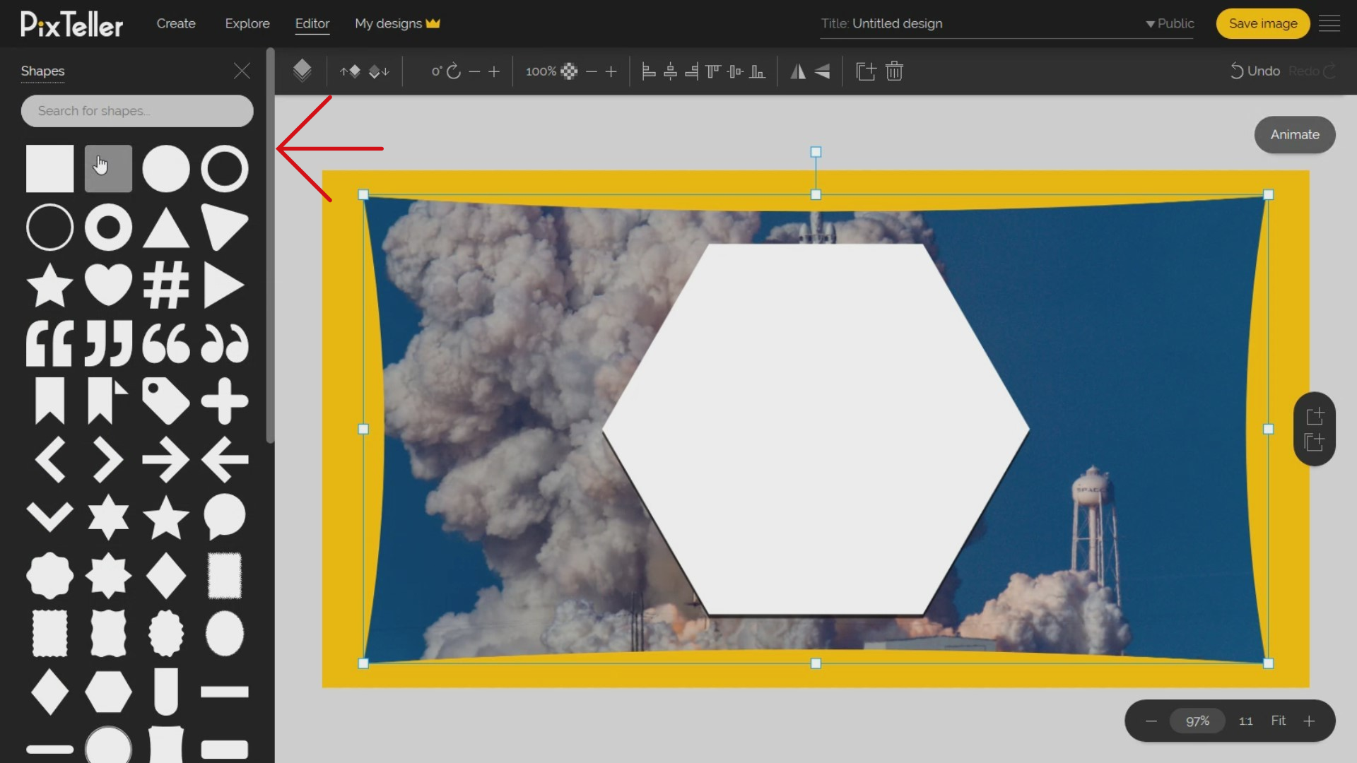Delete the selected element with trash icon
The height and width of the screenshot is (763, 1357).
(x=894, y=71)
